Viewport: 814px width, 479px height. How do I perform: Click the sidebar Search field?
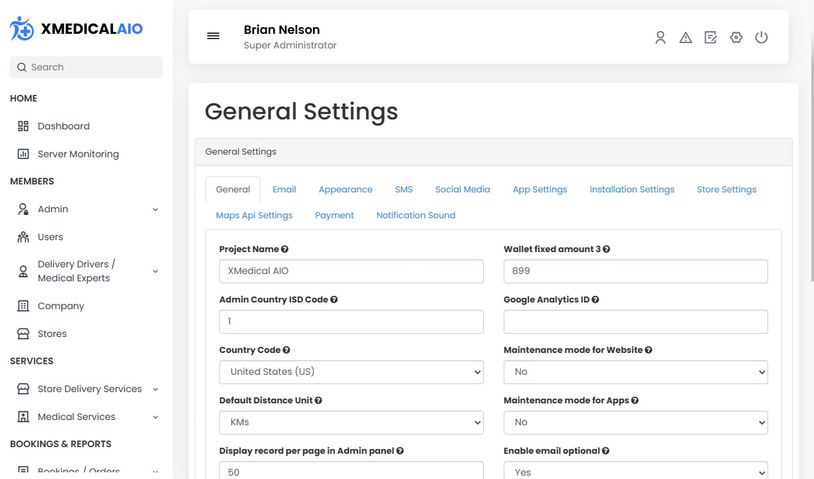(86, 67)
